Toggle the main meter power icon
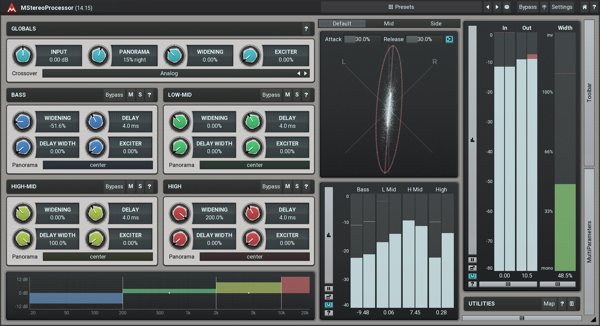The image size is (600, 326). coord(472,276)
